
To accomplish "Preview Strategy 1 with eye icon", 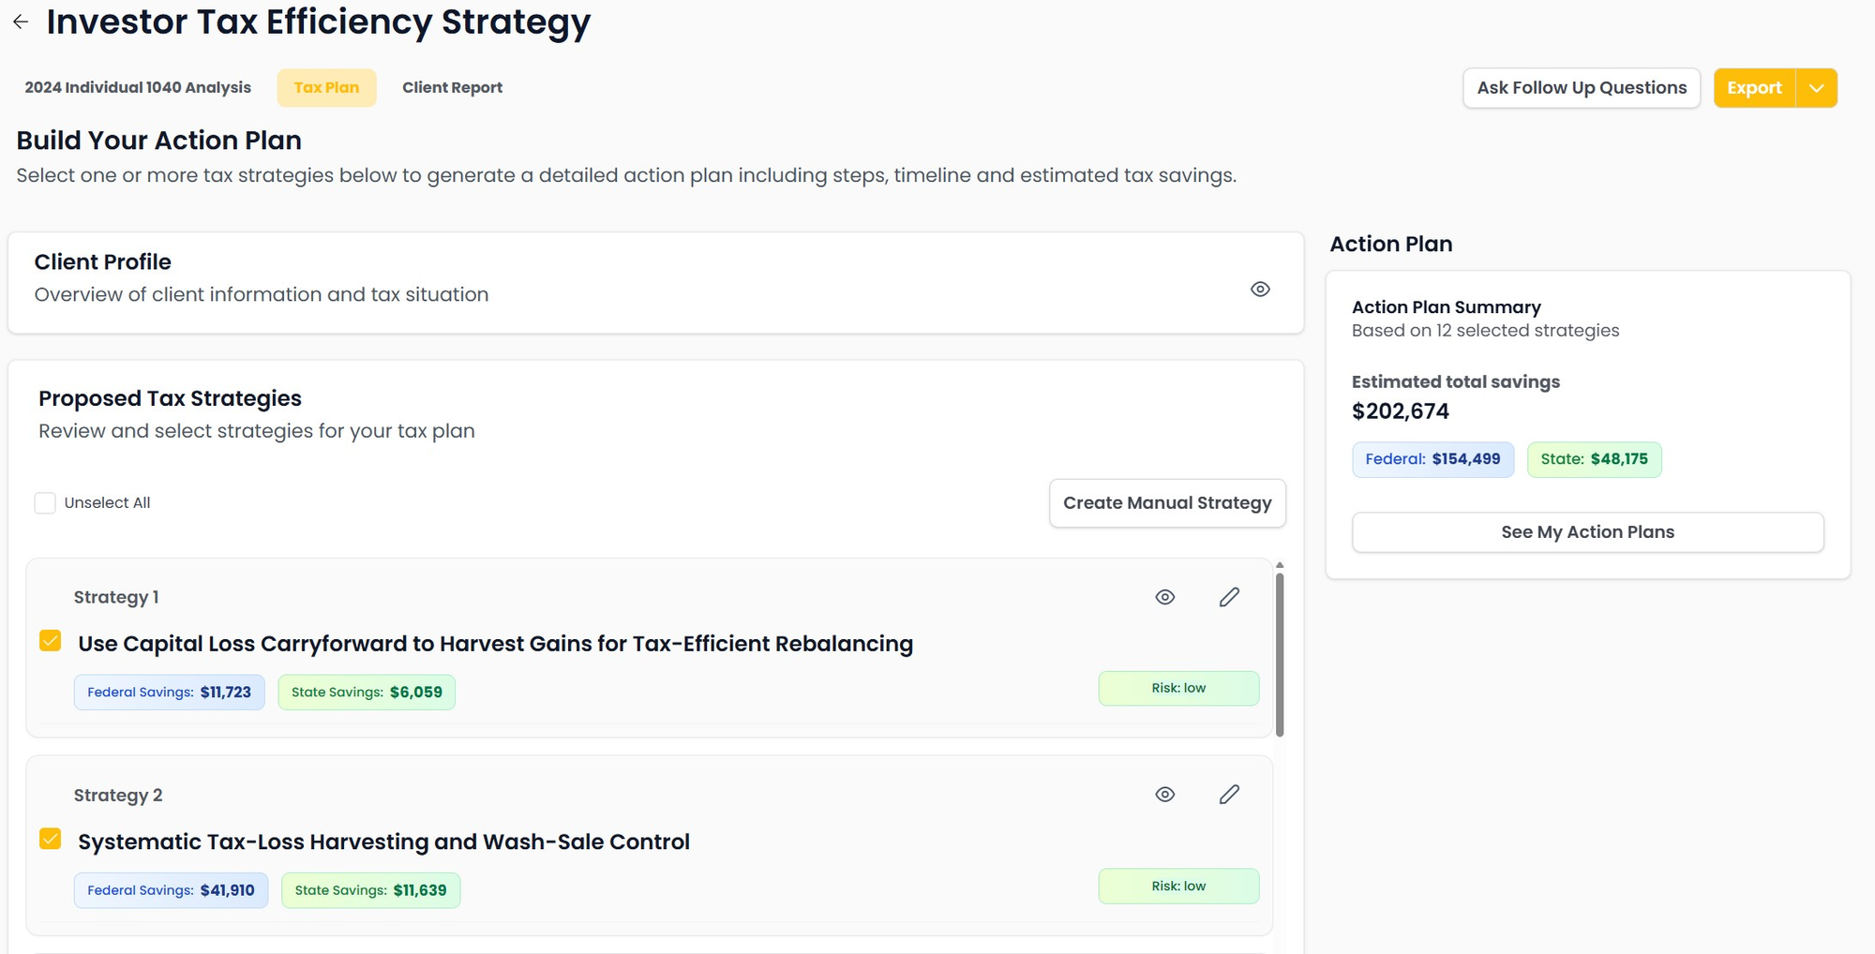I will (x=1164, y=597).
